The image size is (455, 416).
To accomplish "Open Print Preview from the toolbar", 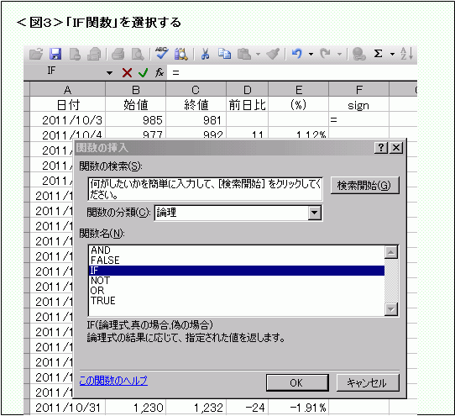I will coord(138,54).
